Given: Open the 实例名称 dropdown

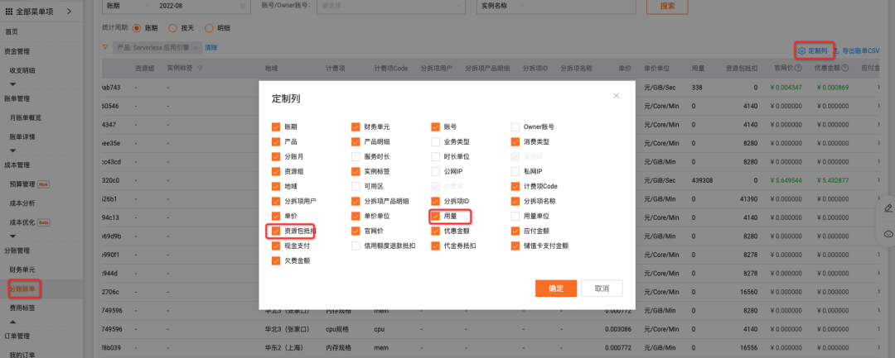Looking at the screenshot, I should 504,5.
